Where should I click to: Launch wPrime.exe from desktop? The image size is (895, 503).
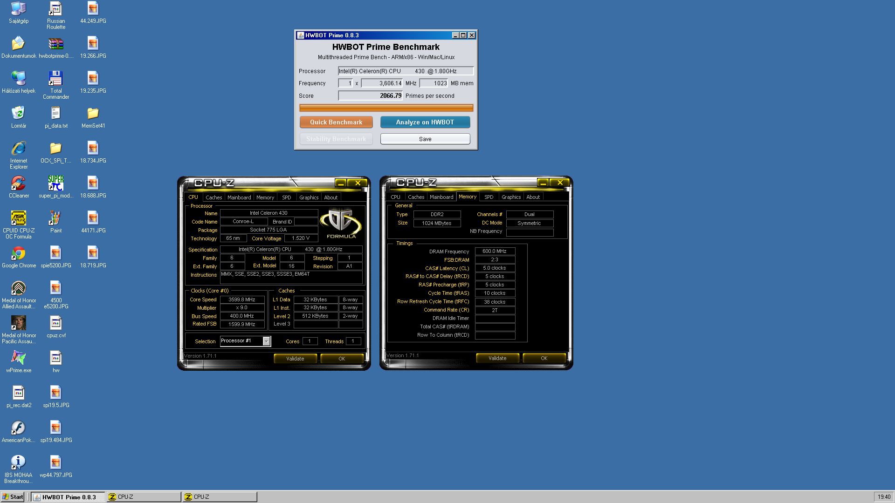[19, 362]
